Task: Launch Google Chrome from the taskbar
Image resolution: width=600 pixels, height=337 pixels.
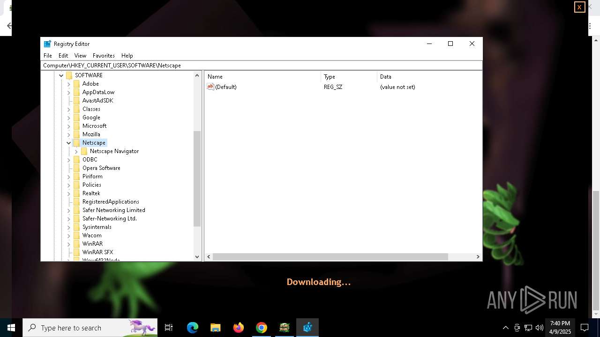Action: click(262, 328)
